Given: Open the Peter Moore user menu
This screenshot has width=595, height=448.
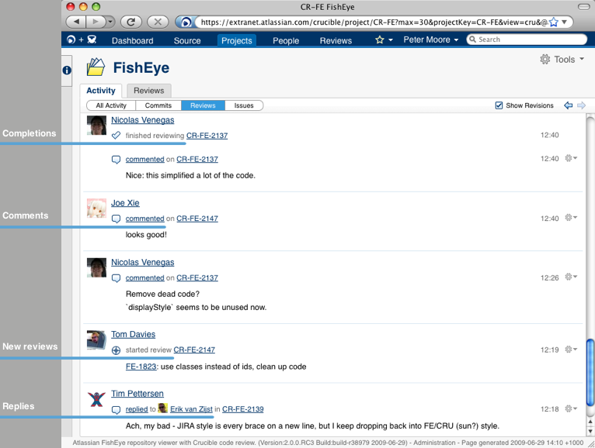Looking at the screenshot, I should click(430, 40).
